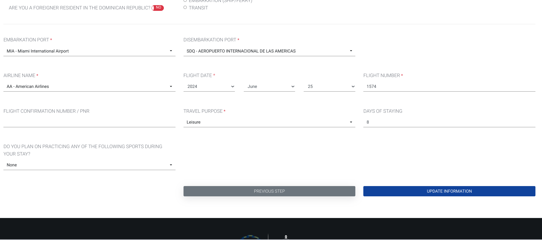Change the flight date month from June
542x240 pixels.
pyautogui.click(x=269, y=86)
